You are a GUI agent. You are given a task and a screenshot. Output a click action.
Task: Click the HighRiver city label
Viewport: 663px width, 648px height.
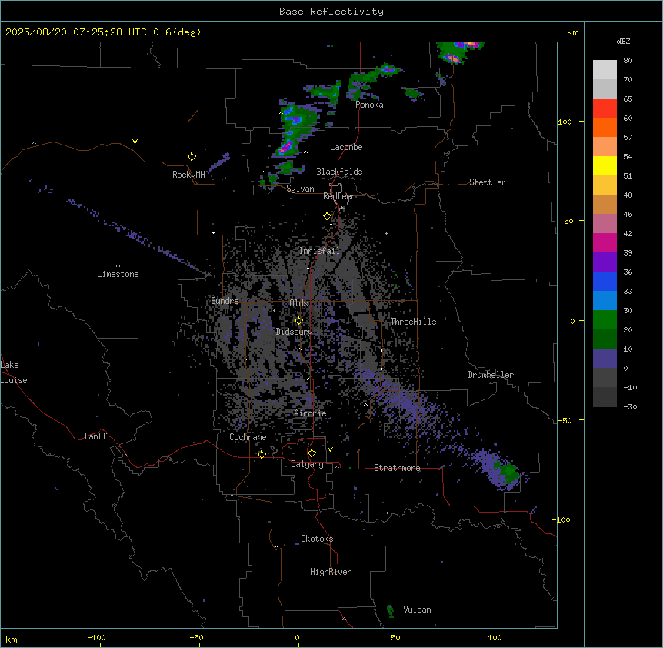[331, 572]
